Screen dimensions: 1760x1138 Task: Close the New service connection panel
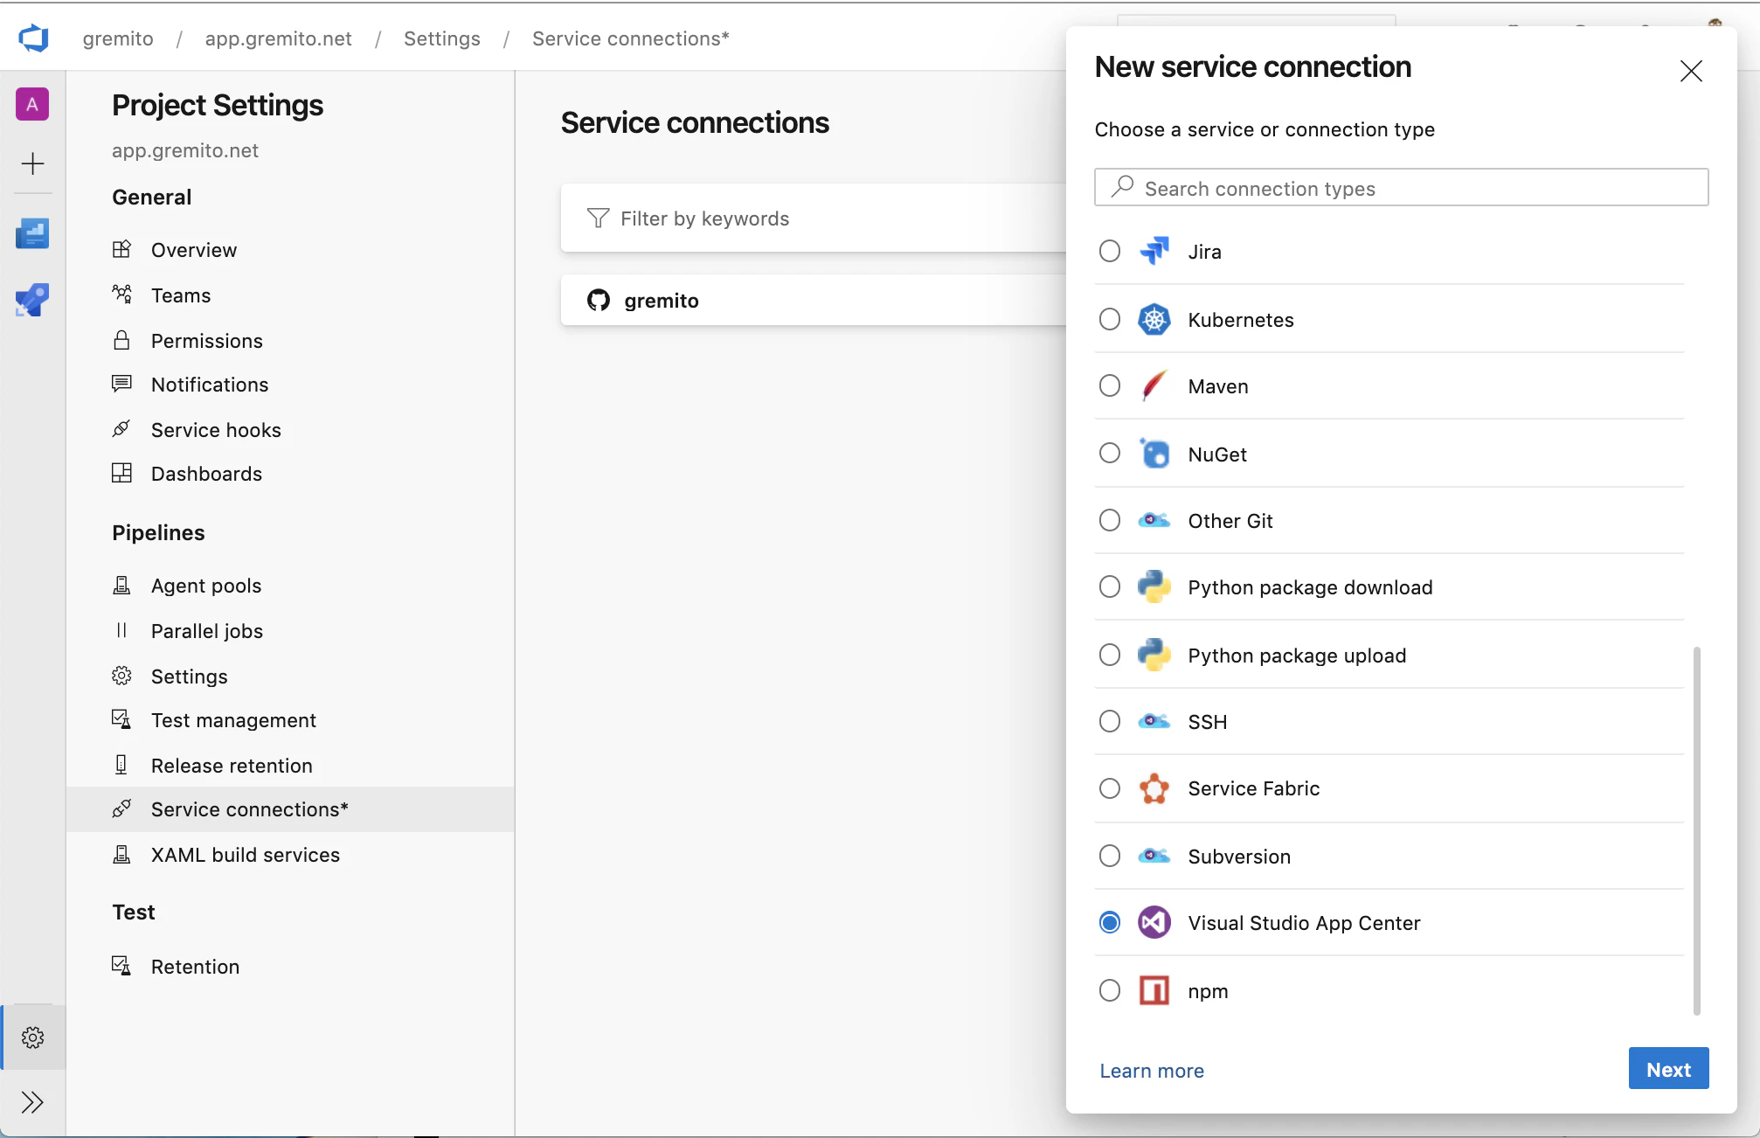(x=1691, y=71)
